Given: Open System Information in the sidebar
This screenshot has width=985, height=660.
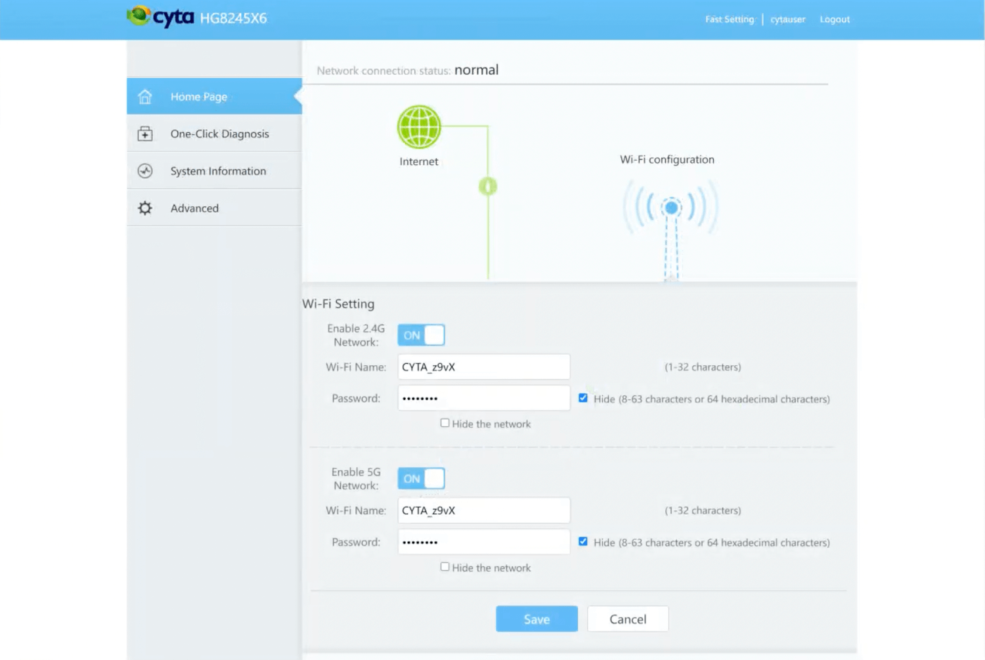Looking at the screenshot, I should coord(218,171).
